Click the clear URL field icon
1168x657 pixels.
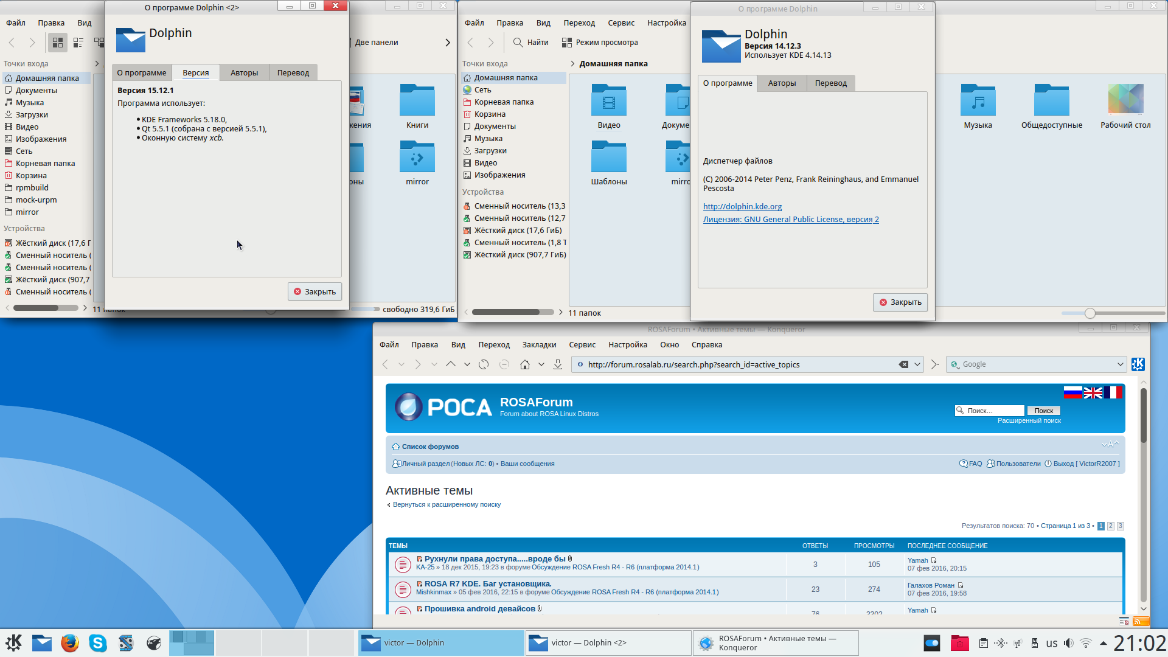pyautogui.click(x=903, y=364)
